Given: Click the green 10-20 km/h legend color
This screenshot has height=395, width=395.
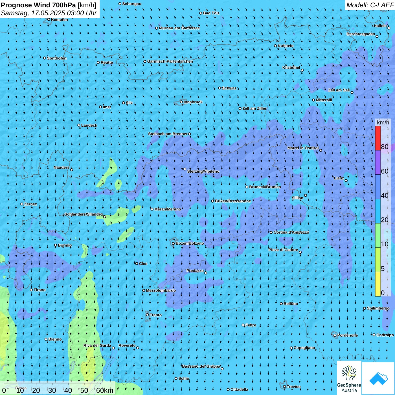Looking at the screenshot, I should pyautogui.click(x=378, y=236).
